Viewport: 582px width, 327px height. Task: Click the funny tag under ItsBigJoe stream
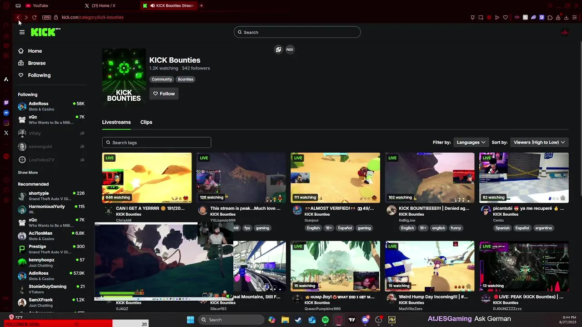[x=456, y=228]
